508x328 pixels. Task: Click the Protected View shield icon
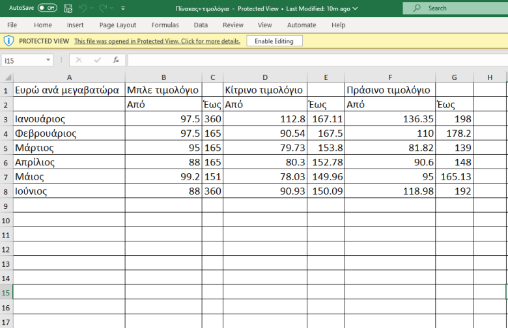(8, 40)
